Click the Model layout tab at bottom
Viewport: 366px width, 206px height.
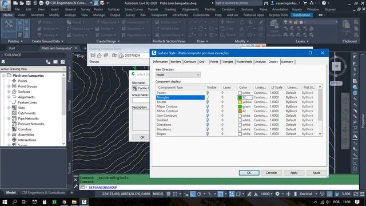point(11,193)
